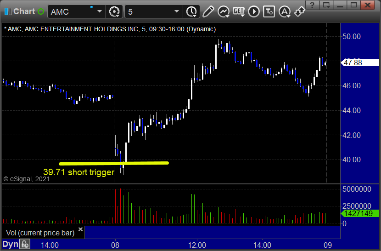The image size is (381, 251).
Task: Click the Dyn scaling button
Action: (10, 244)
